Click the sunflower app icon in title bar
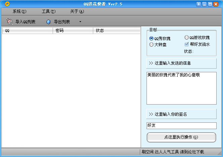This screenshot has width=223, height=157. tap(7, 4)
